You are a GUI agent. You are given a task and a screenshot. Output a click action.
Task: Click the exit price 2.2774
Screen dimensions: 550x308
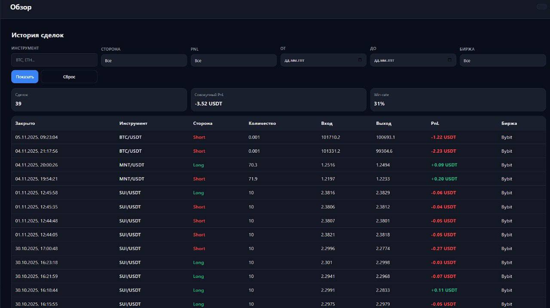click(x=383, y=248)
